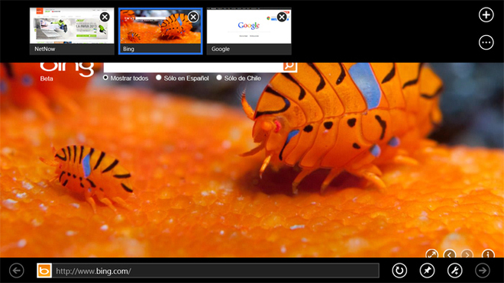504x283 pixels.
Task: Show the previous Bing background image
Action: pyautogui.click(x=449, y=254)
